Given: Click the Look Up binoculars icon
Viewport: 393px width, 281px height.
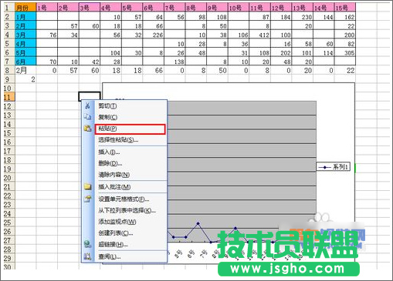Looking at the screenshot, I should click(87, 256).
